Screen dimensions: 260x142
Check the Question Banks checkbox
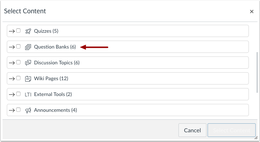pyautogui.click(x=18, y=46)
